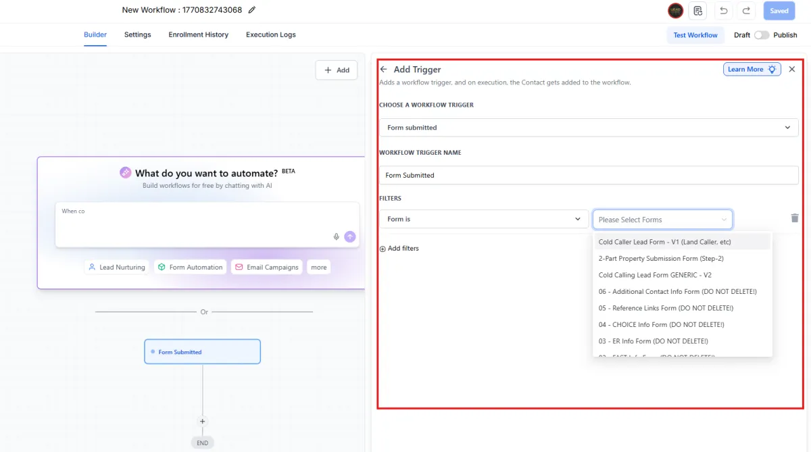811x452 pixels.
Task: Click the Workflow Trigger Name field
Action: [x=588, y=175]
